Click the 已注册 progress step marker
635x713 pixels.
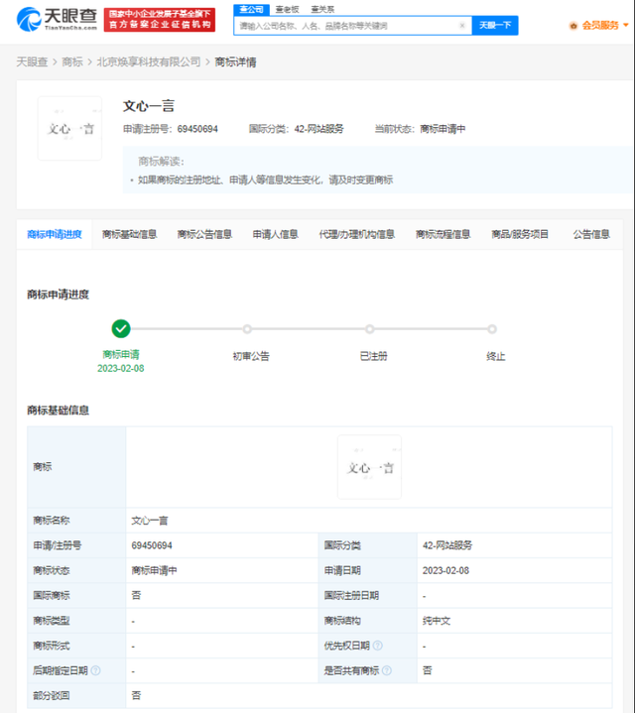pos(370,329)
